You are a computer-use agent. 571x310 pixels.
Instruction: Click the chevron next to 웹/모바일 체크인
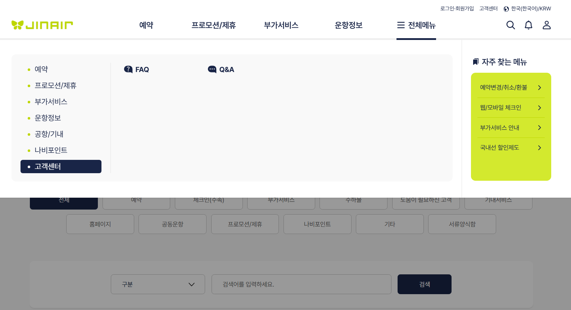539,108
